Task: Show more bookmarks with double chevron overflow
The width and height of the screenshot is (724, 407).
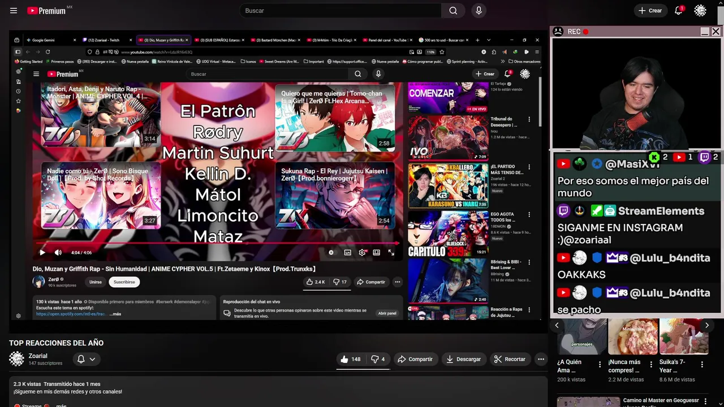Action: click(502, 61)
